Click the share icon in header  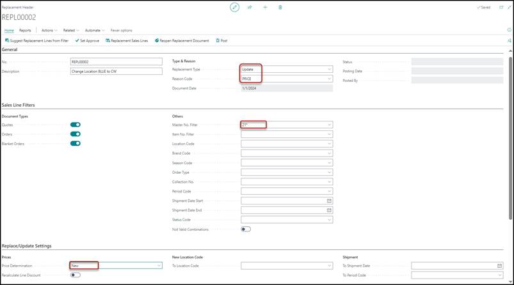[250, 7]
